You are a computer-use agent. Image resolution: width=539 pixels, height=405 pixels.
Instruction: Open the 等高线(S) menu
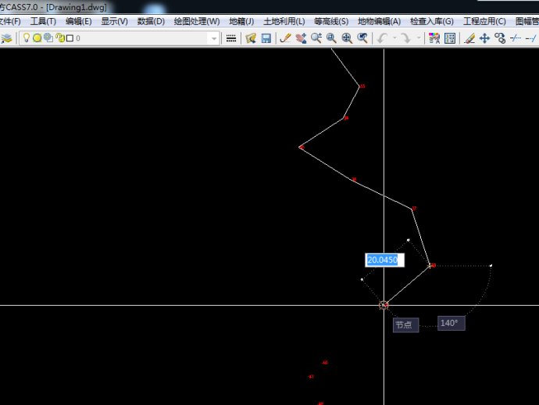(x=332, y=21)
